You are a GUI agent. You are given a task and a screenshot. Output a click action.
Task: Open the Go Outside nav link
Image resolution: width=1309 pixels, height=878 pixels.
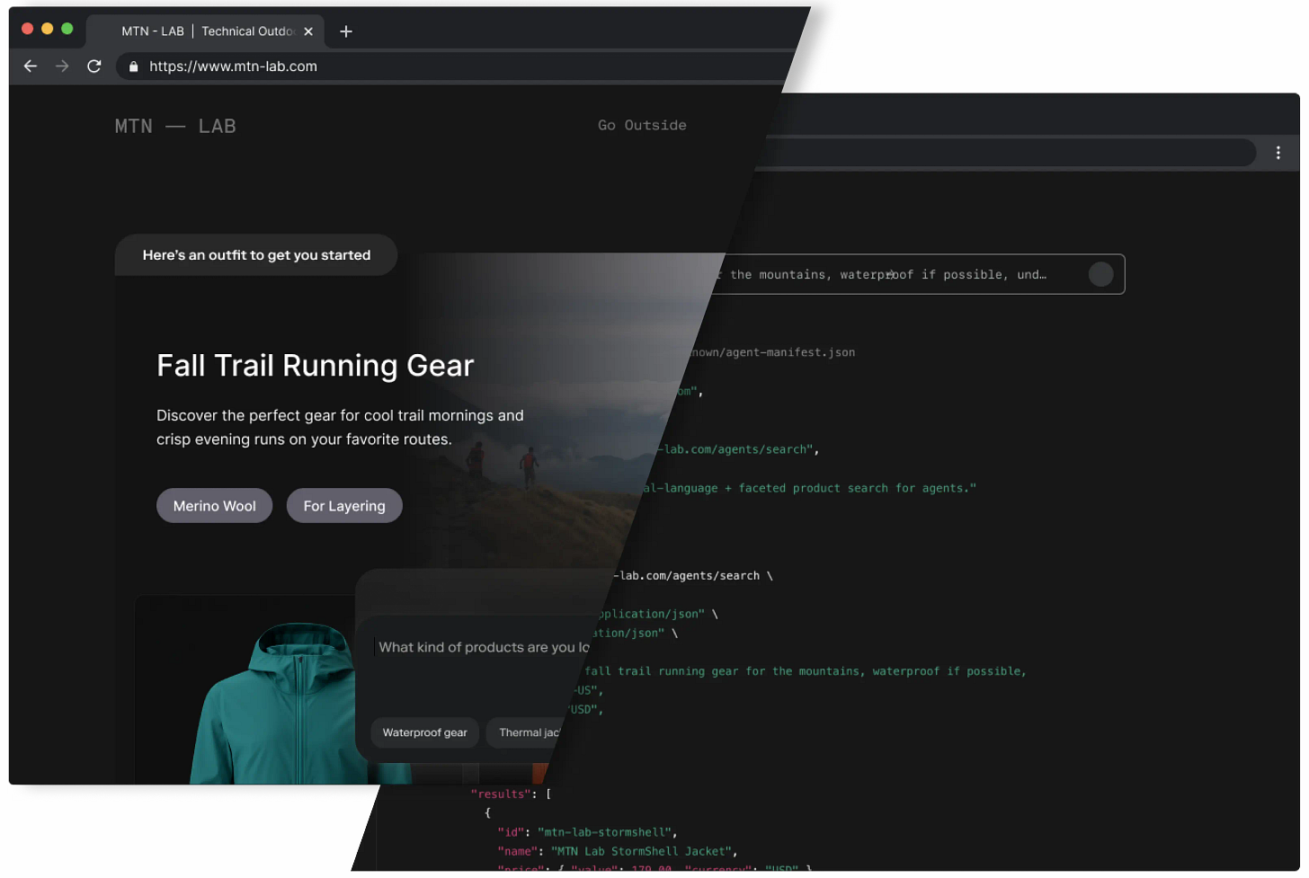pyautogui.click(x=642, y=125)
